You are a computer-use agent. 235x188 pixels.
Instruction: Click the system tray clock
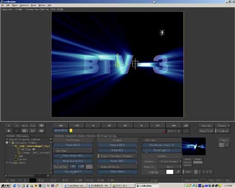(x=228, y=186)
